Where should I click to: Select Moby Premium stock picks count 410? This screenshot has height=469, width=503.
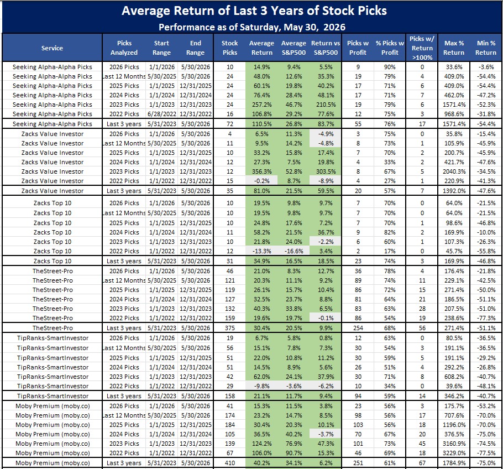[230, 463]
